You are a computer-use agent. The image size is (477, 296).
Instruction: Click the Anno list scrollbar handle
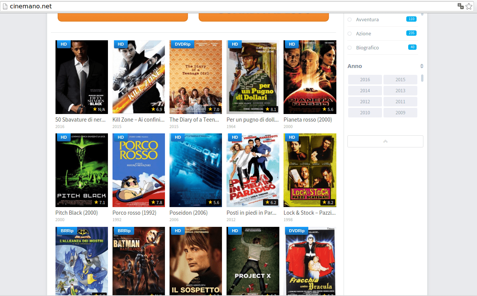[422, 78]
